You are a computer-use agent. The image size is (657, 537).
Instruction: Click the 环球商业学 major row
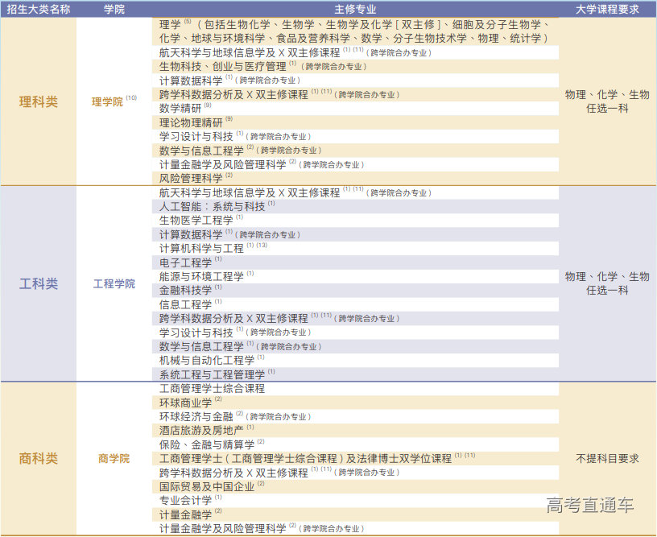click(186, 402)
